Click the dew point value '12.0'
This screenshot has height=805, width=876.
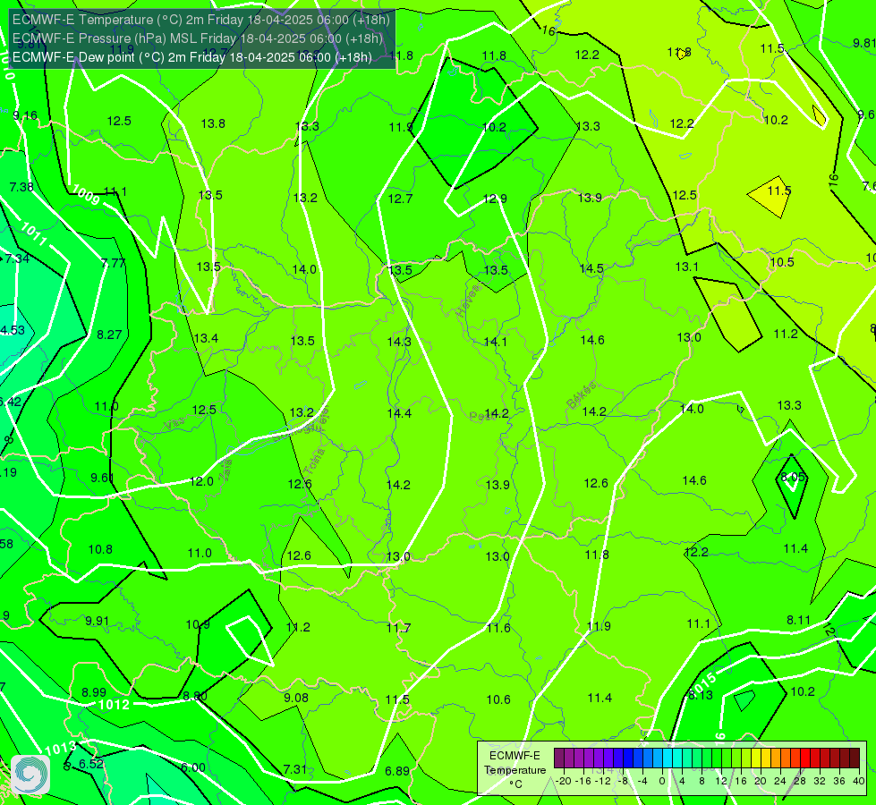(201, 481)
